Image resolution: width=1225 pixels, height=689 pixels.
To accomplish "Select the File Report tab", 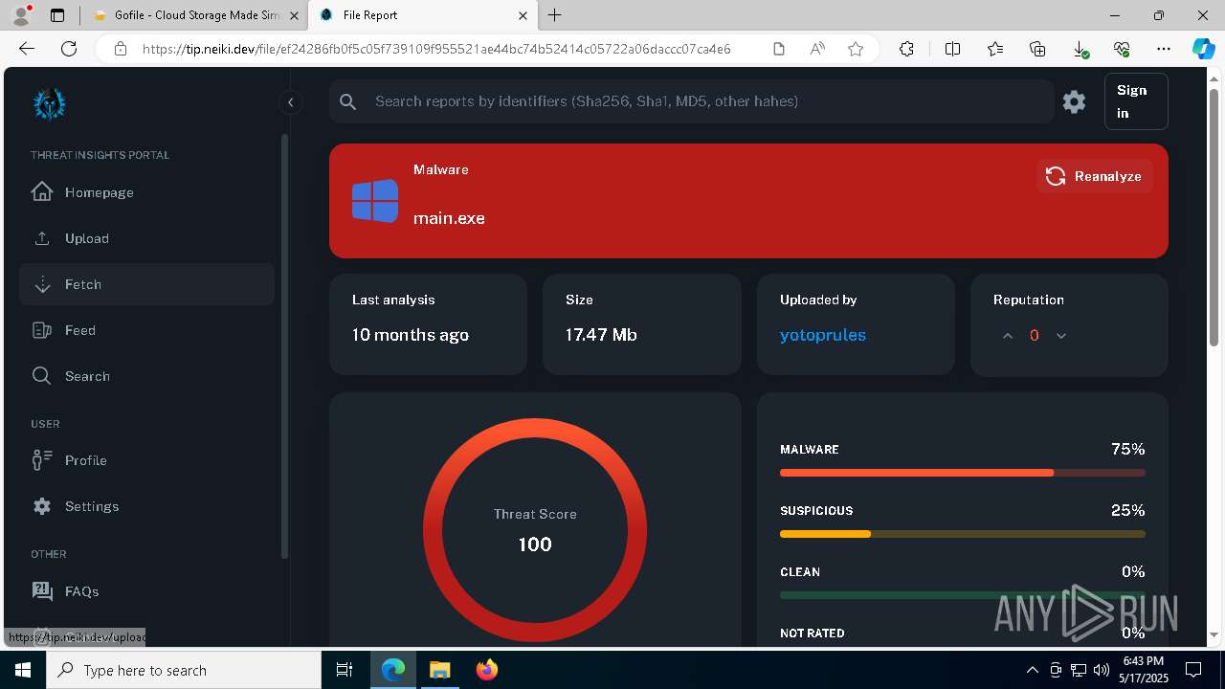I will click(x=422, y=15).
